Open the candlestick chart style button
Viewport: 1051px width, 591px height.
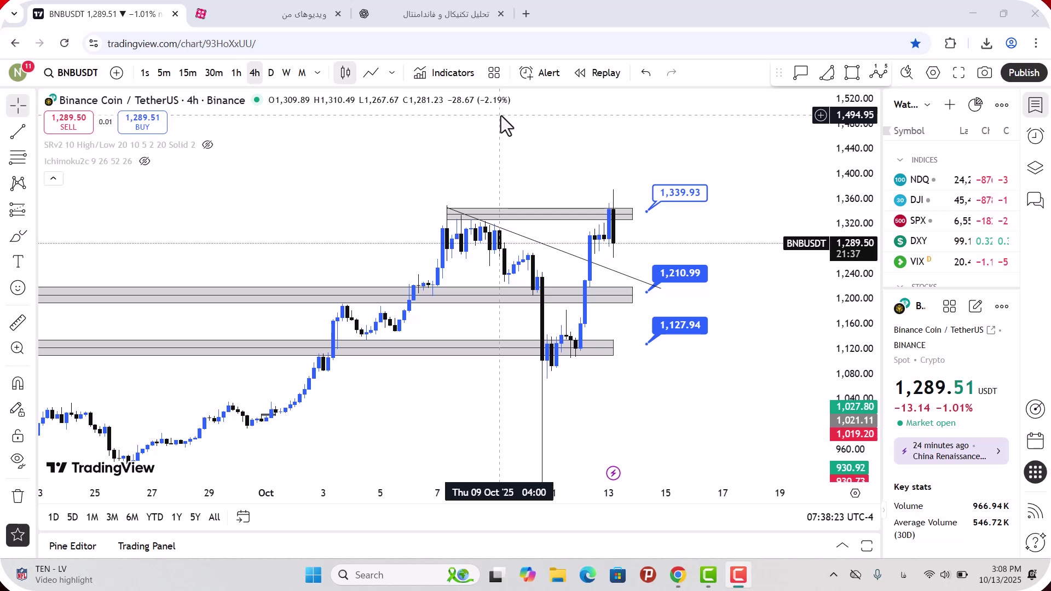[345, 73]
